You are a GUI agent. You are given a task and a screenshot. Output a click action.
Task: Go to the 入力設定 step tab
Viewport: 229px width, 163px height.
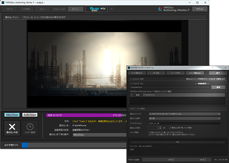pos(26,9)
